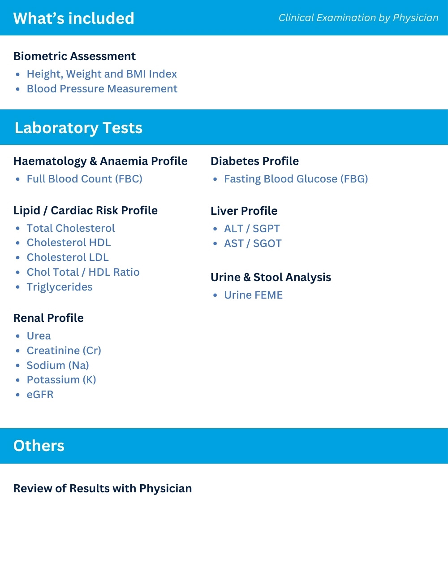Open the "Urine FEME" item
Viewport: 448px width, 582px height.
point(254,295)
